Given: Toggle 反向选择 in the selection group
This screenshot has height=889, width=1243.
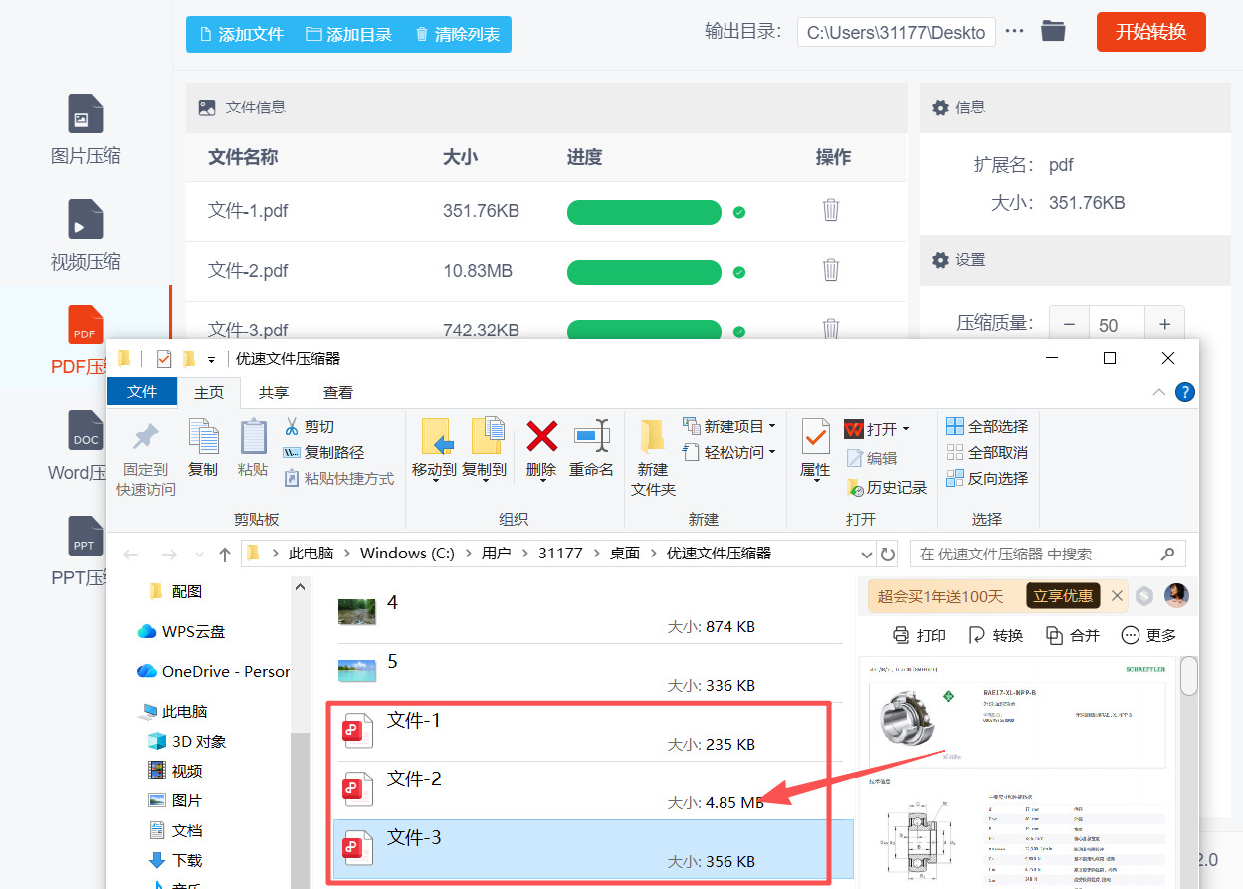Looking at the screenshot, I should pyautogui.click(x=987, y=478).
